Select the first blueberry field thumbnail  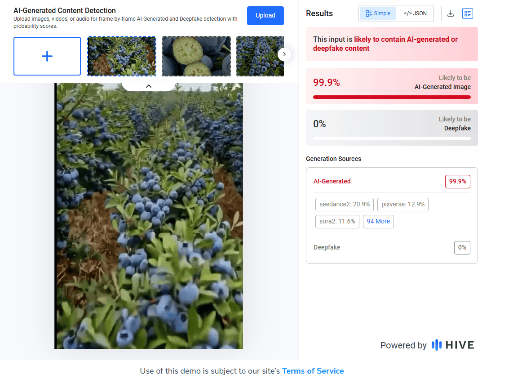click(x=122, y=56)
